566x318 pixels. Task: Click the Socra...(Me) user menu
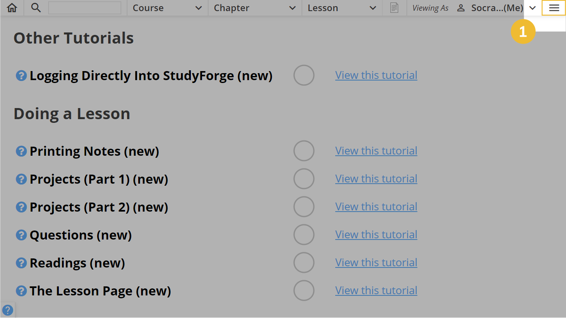pyautogui.click(x=494, y=7)
